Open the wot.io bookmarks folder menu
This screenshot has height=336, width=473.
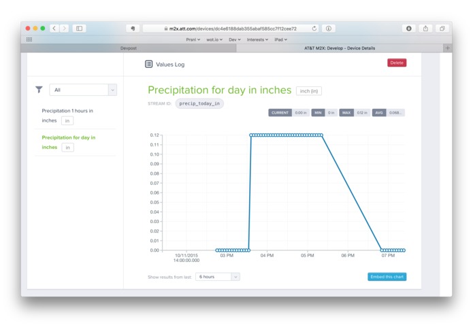tap(214, 39)
